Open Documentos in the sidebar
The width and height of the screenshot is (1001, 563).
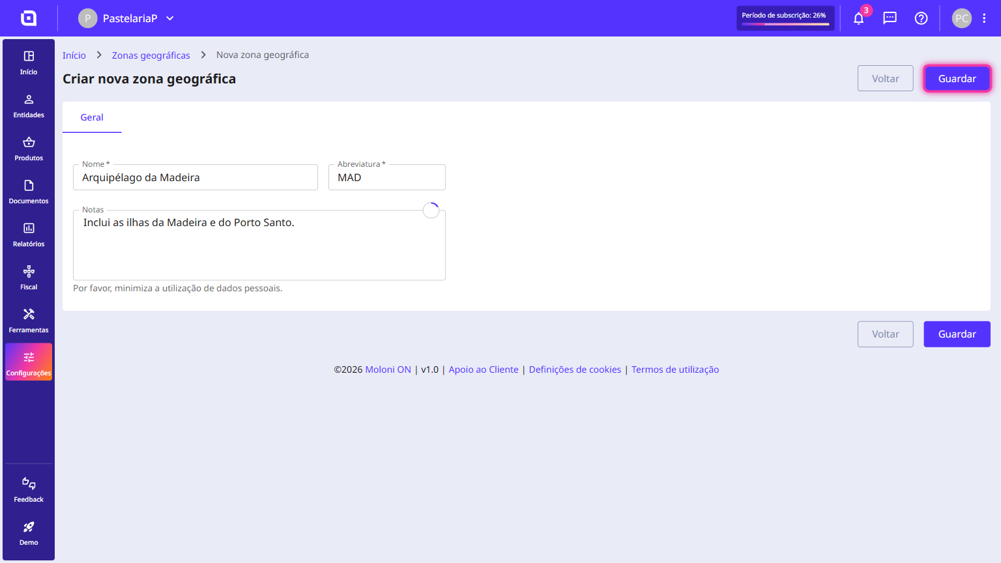(x=29, y=192)
